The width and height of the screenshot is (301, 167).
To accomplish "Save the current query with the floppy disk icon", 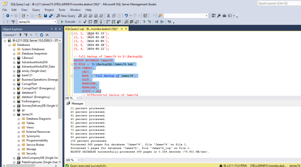I will click(46, 16).
